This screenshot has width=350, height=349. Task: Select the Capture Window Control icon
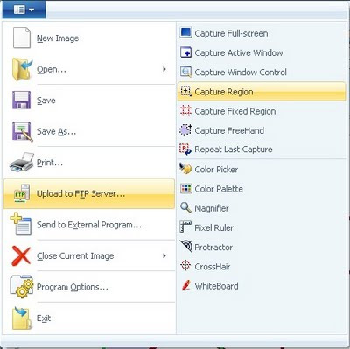coord(185,72)
